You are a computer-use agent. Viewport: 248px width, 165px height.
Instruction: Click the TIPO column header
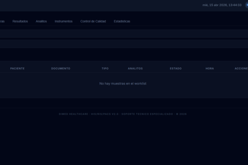click(105, 68)
